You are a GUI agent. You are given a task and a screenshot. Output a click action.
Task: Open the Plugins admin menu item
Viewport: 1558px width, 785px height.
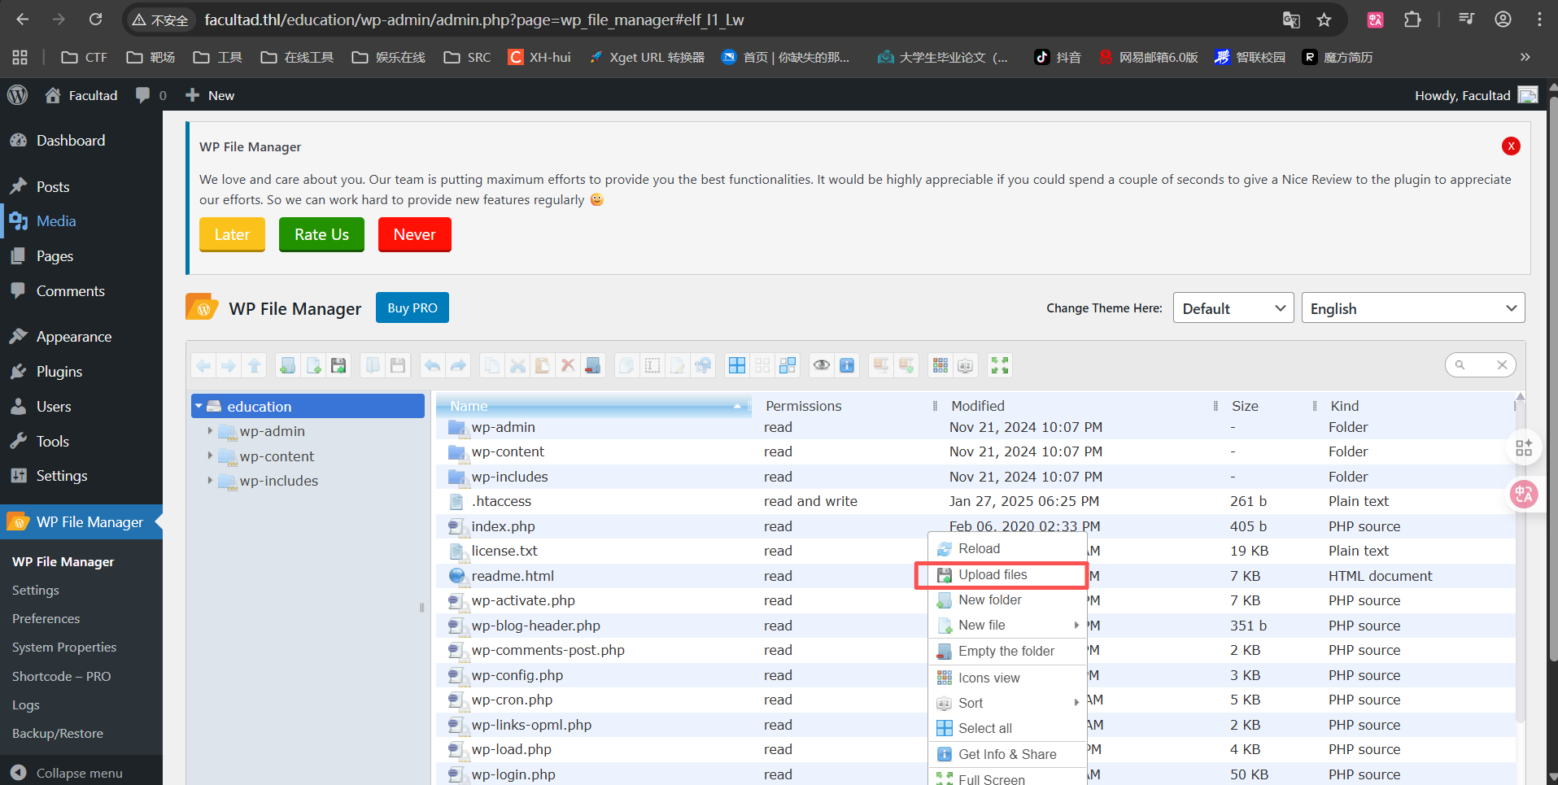pyautogui.click(x=81, y=372)
